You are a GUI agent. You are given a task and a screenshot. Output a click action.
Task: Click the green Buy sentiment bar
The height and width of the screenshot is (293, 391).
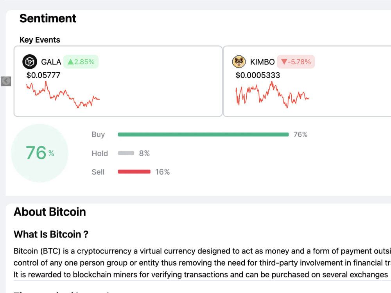[203, 134]
